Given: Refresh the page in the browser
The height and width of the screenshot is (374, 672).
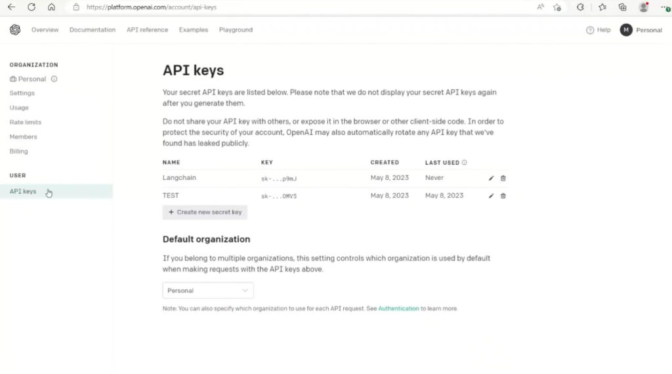Looking at the screenshot, I should click(x=31, y=7).
